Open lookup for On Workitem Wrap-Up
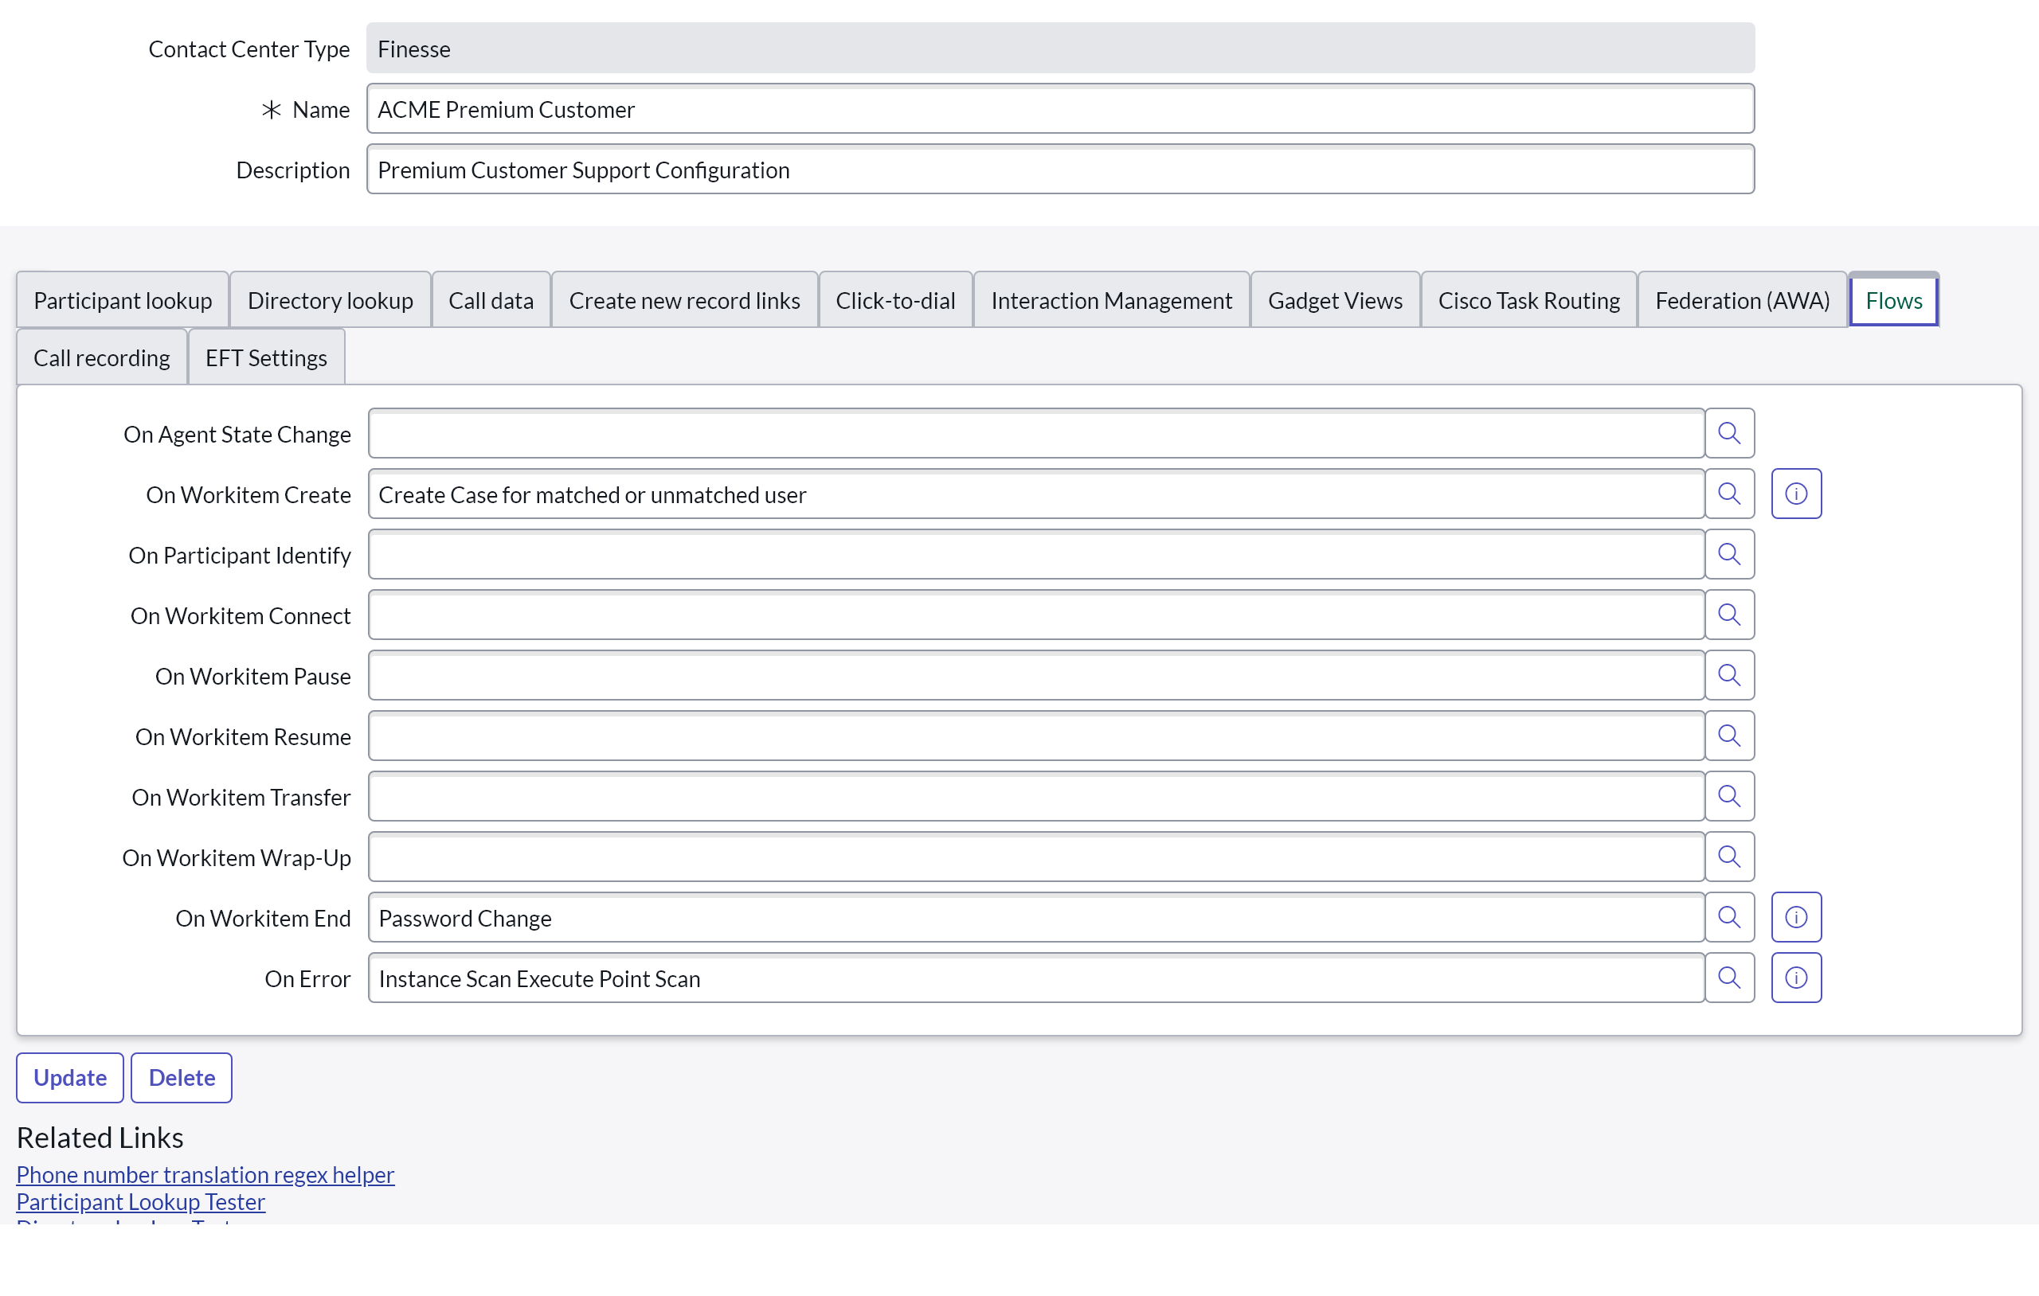The height and width of the screenshot is (1296, 2039). [x=1728, y=857]
